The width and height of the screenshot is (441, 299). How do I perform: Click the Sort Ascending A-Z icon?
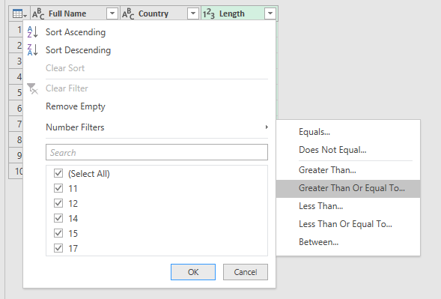pos(33,32)
